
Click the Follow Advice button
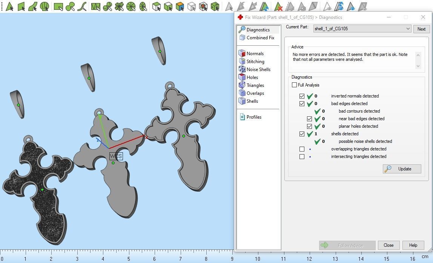347,245
